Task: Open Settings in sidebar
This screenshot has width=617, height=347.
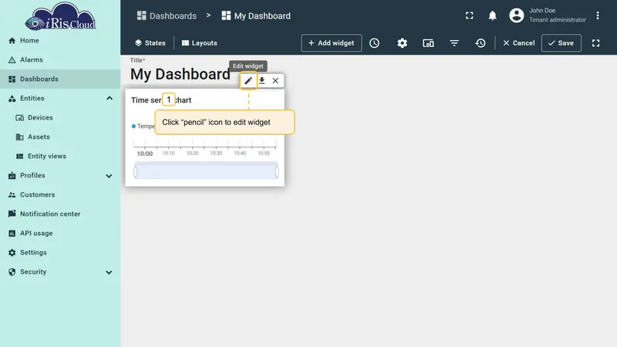Action: pos(60,253)
